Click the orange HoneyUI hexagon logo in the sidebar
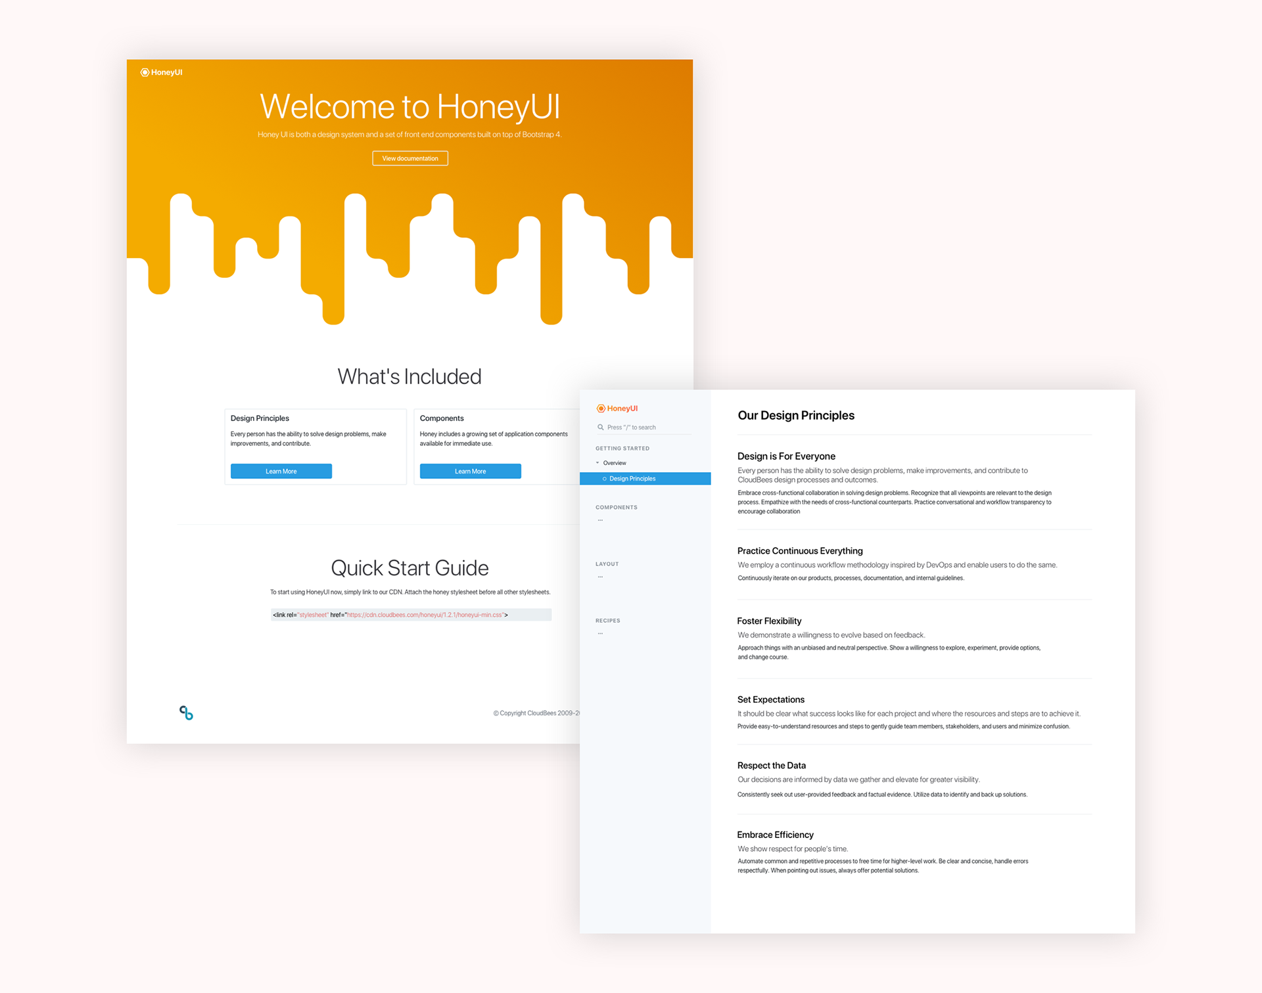 (601, 408)
